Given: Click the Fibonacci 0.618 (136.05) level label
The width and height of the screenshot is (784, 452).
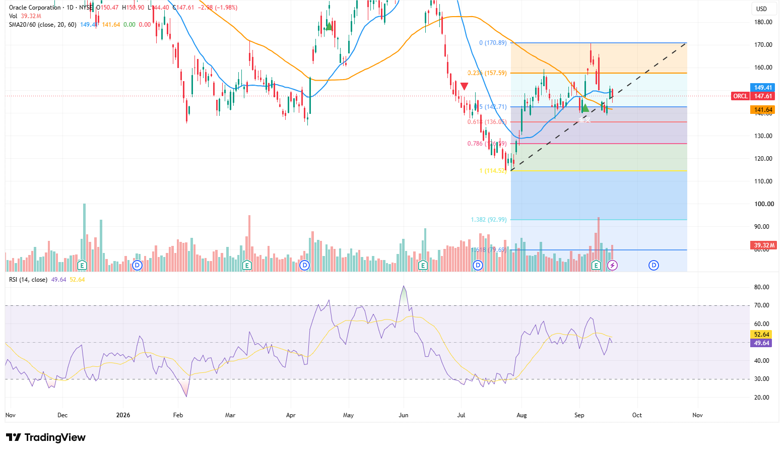Looking at the screenshot, I should click(x=487, y=122).
